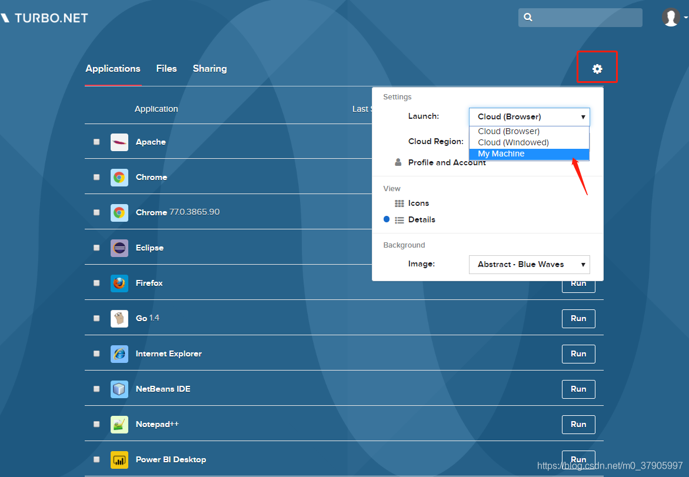The image size is (689, 477).
Task: Click the Details view list icon
Action: pyautogui.click(x=399, y=220)
